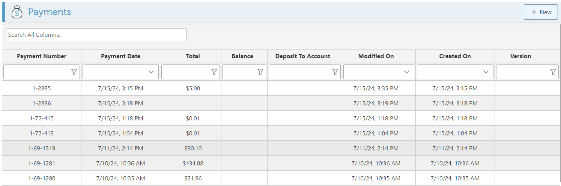Viewport: 561px width, 186px height.
Task: Sort by the Total column header
Action: coord(193,56)
